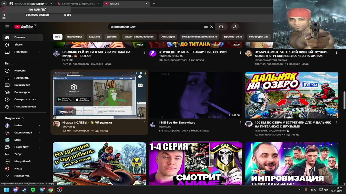Clear the search query with the X icon

click(x=212, y=27)
